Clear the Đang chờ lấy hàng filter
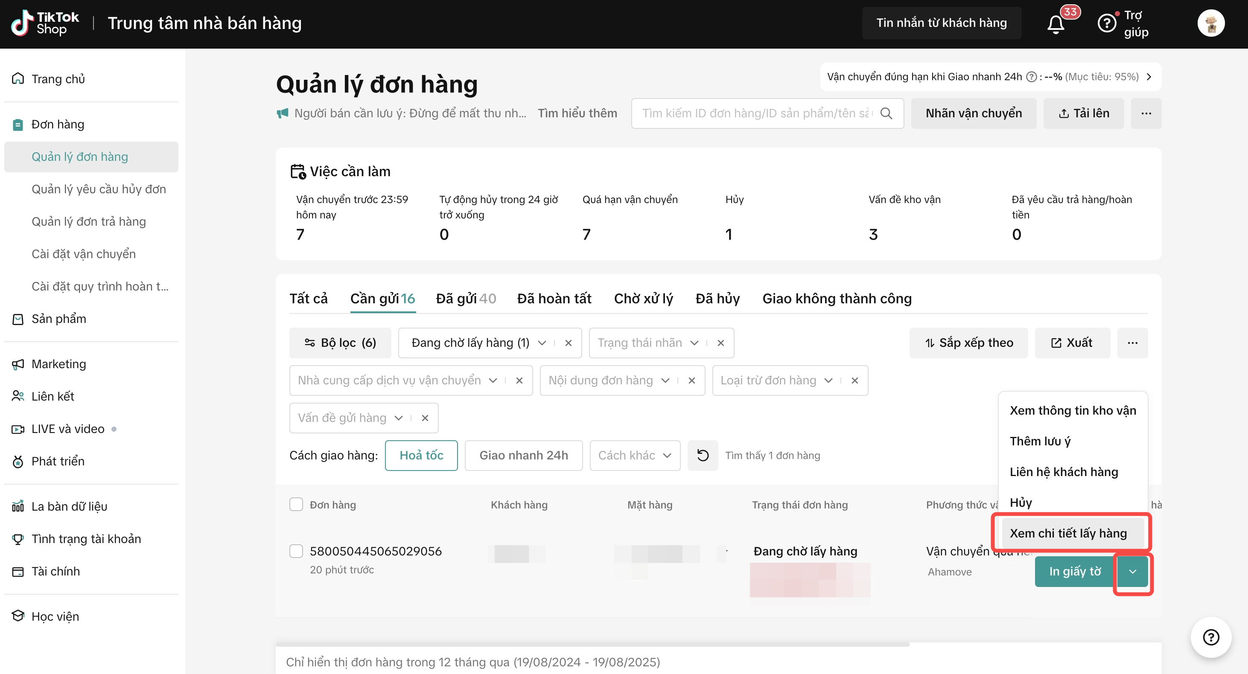This screenshot has height=674, width=1248. 568,343
